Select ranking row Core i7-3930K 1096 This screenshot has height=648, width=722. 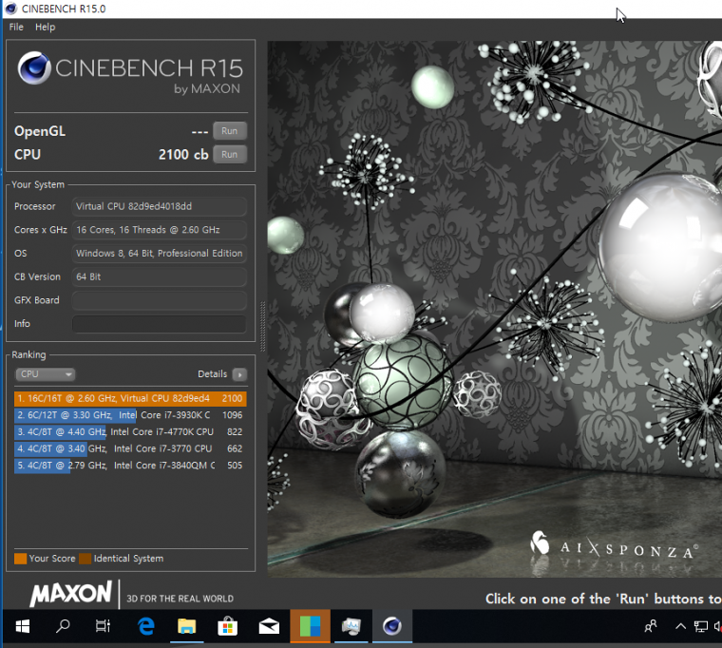[130, 415]
